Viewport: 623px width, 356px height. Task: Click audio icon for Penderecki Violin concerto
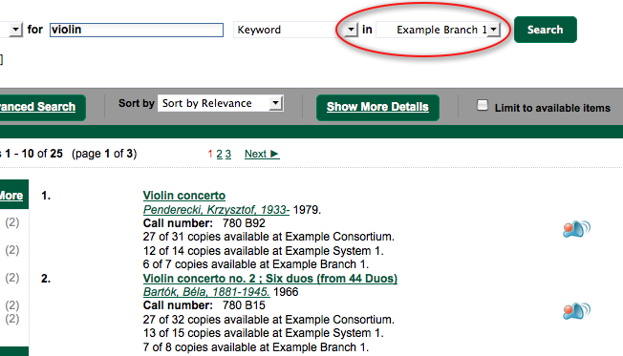point(576,229)
